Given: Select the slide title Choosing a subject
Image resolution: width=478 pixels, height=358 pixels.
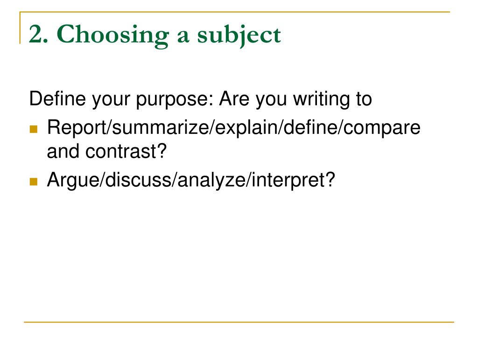Looking at the screenshot, I should point(155,35).
